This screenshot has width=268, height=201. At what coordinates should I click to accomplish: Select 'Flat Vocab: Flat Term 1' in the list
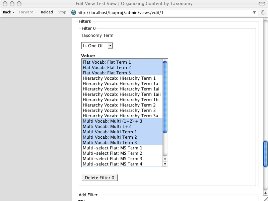pyautogui.click(x=122, y=62)
